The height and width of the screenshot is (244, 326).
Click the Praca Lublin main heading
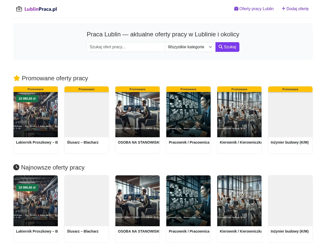(x=163, y=34)
